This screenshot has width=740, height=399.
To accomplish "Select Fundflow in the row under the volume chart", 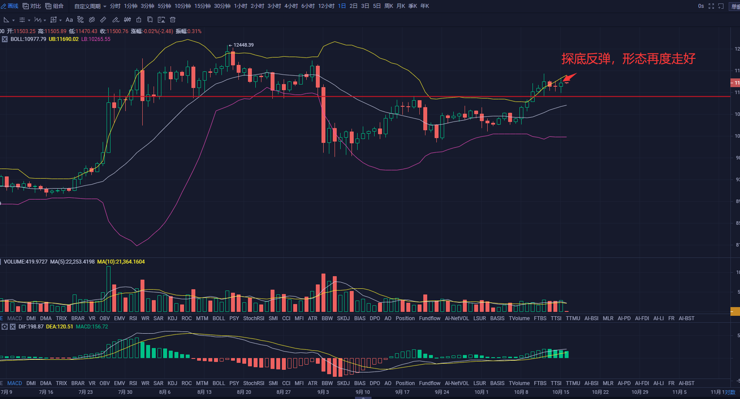I will (430, 318).
